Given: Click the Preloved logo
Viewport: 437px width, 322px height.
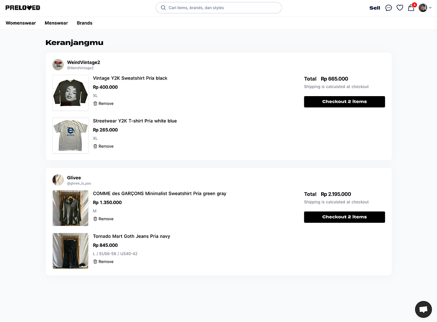Looking at the screenshot, I should pyautogui.click(x=23, y=8).
